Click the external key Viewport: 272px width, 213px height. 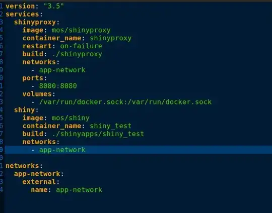[x=39, y=182]
